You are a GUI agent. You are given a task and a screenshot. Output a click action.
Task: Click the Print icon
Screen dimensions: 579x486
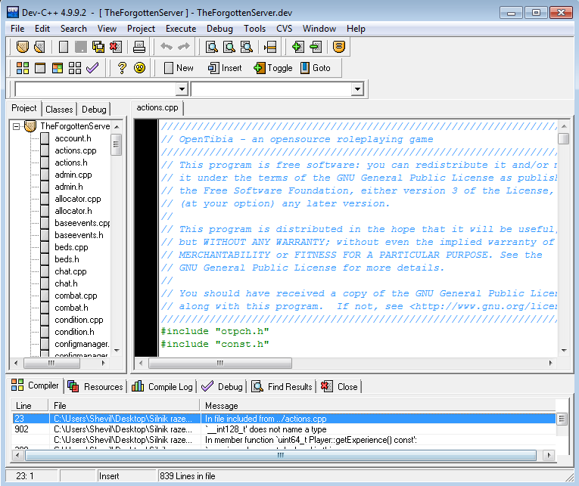pos(139,47)
